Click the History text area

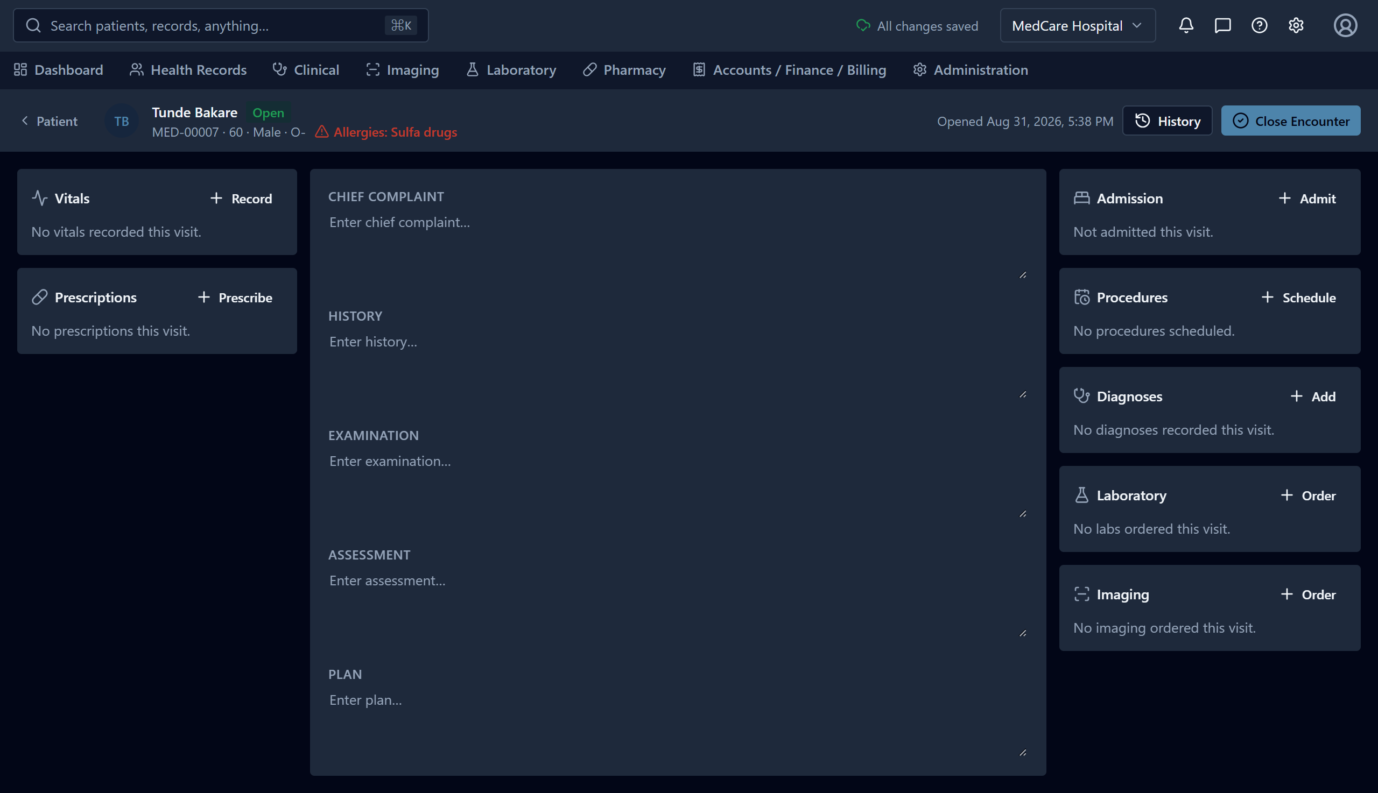click(678, 365)
